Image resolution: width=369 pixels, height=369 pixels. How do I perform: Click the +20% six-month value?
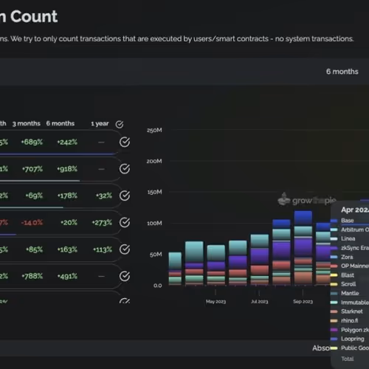tap(69, 223)
